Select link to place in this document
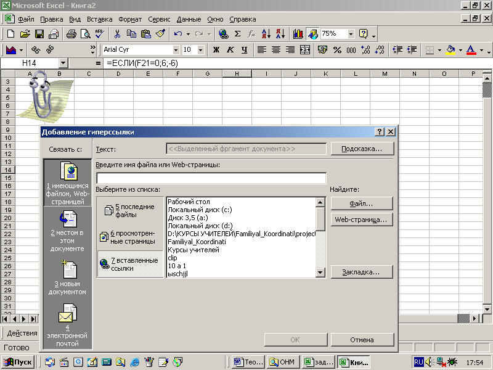Screen dimensions: 493x370 click(68, 232)
